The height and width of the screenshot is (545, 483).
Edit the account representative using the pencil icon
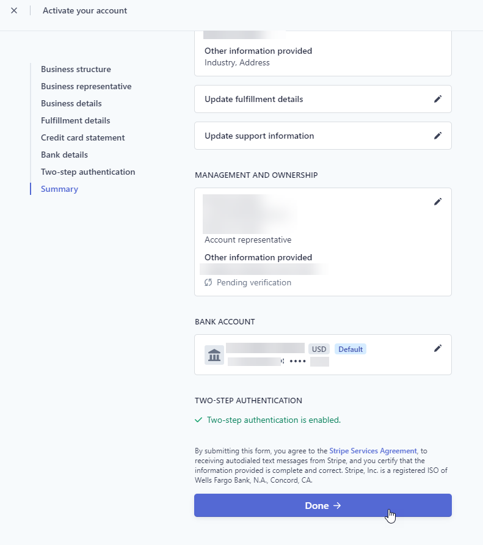(x=438, y=201)
